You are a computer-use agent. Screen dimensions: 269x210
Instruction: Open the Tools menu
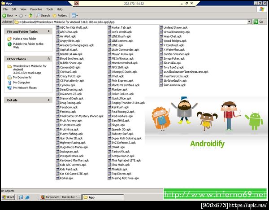(x=49, y=9)
